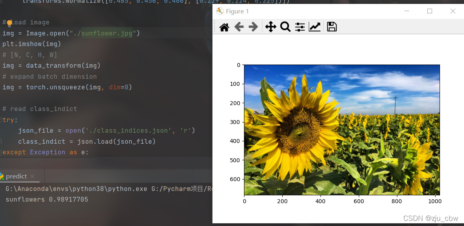Click the 'except Exception as e' line
The height and width of the screenshot is (226, 464).
(46, 152)
